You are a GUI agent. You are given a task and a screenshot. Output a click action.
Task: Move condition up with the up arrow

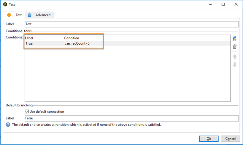click(235, 57)
